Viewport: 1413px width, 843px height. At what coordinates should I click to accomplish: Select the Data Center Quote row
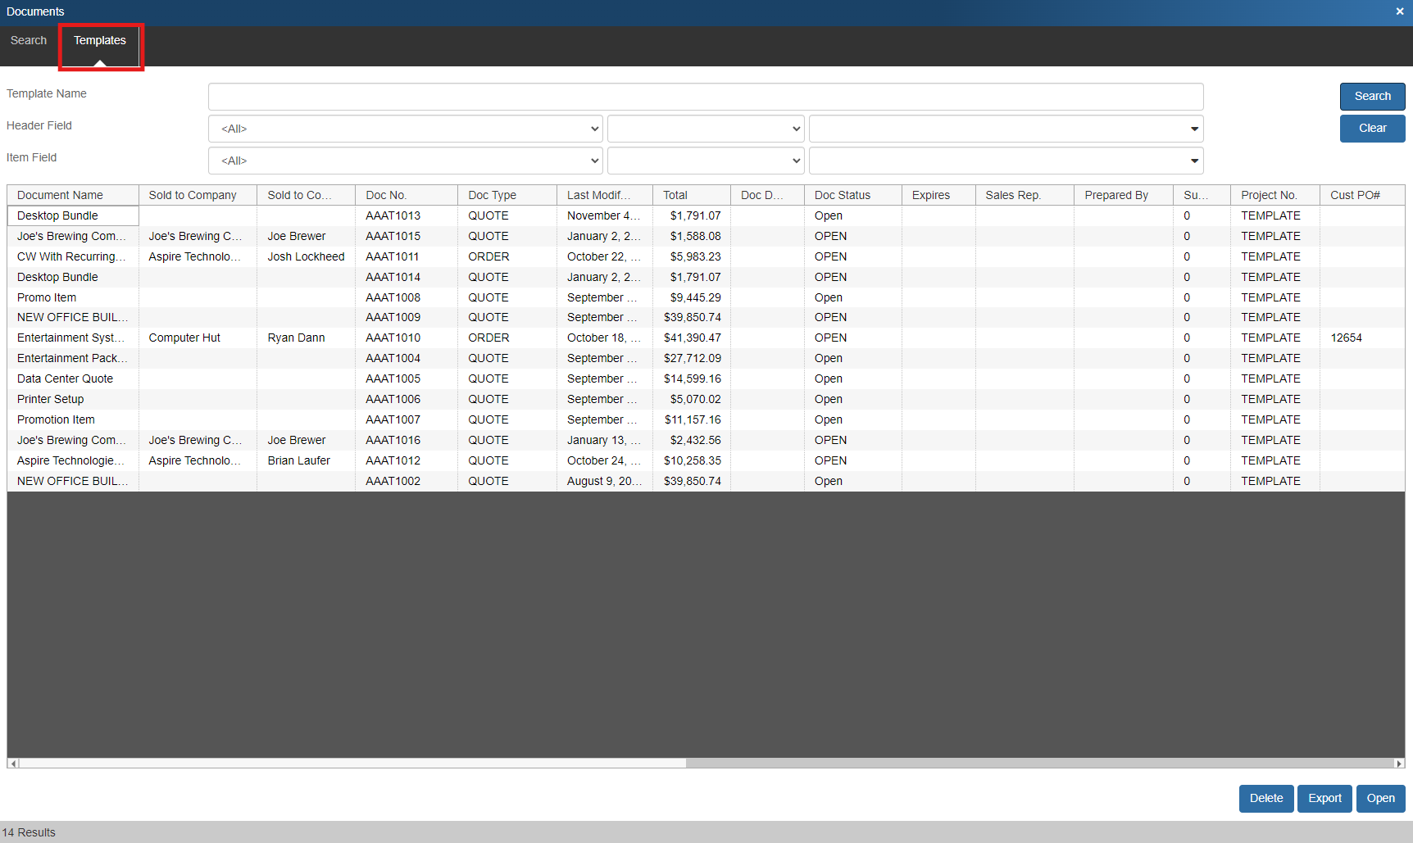click(x=66, y=379)
